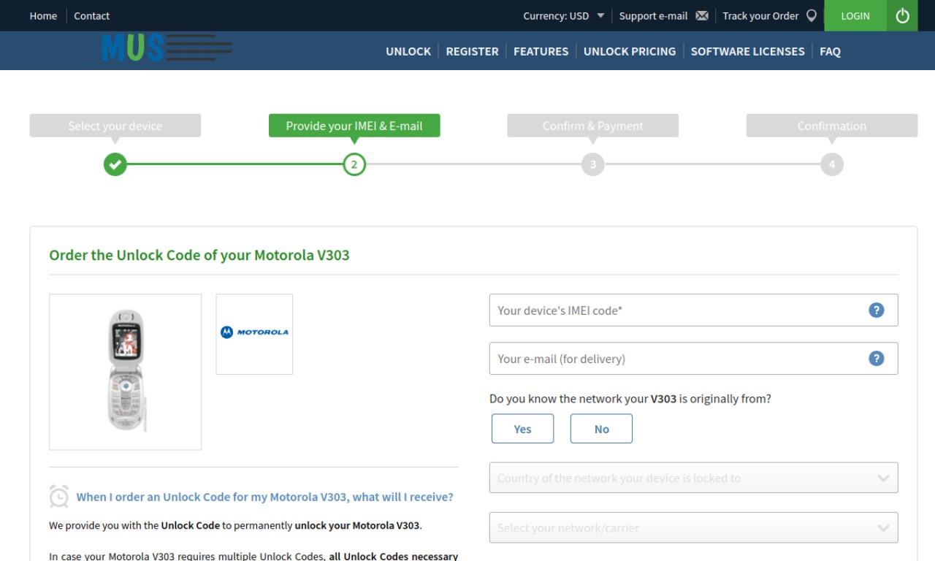Click the step 2 circle in progress bar
This screenshot has height=561, width=935.
(x=354, y=164)
